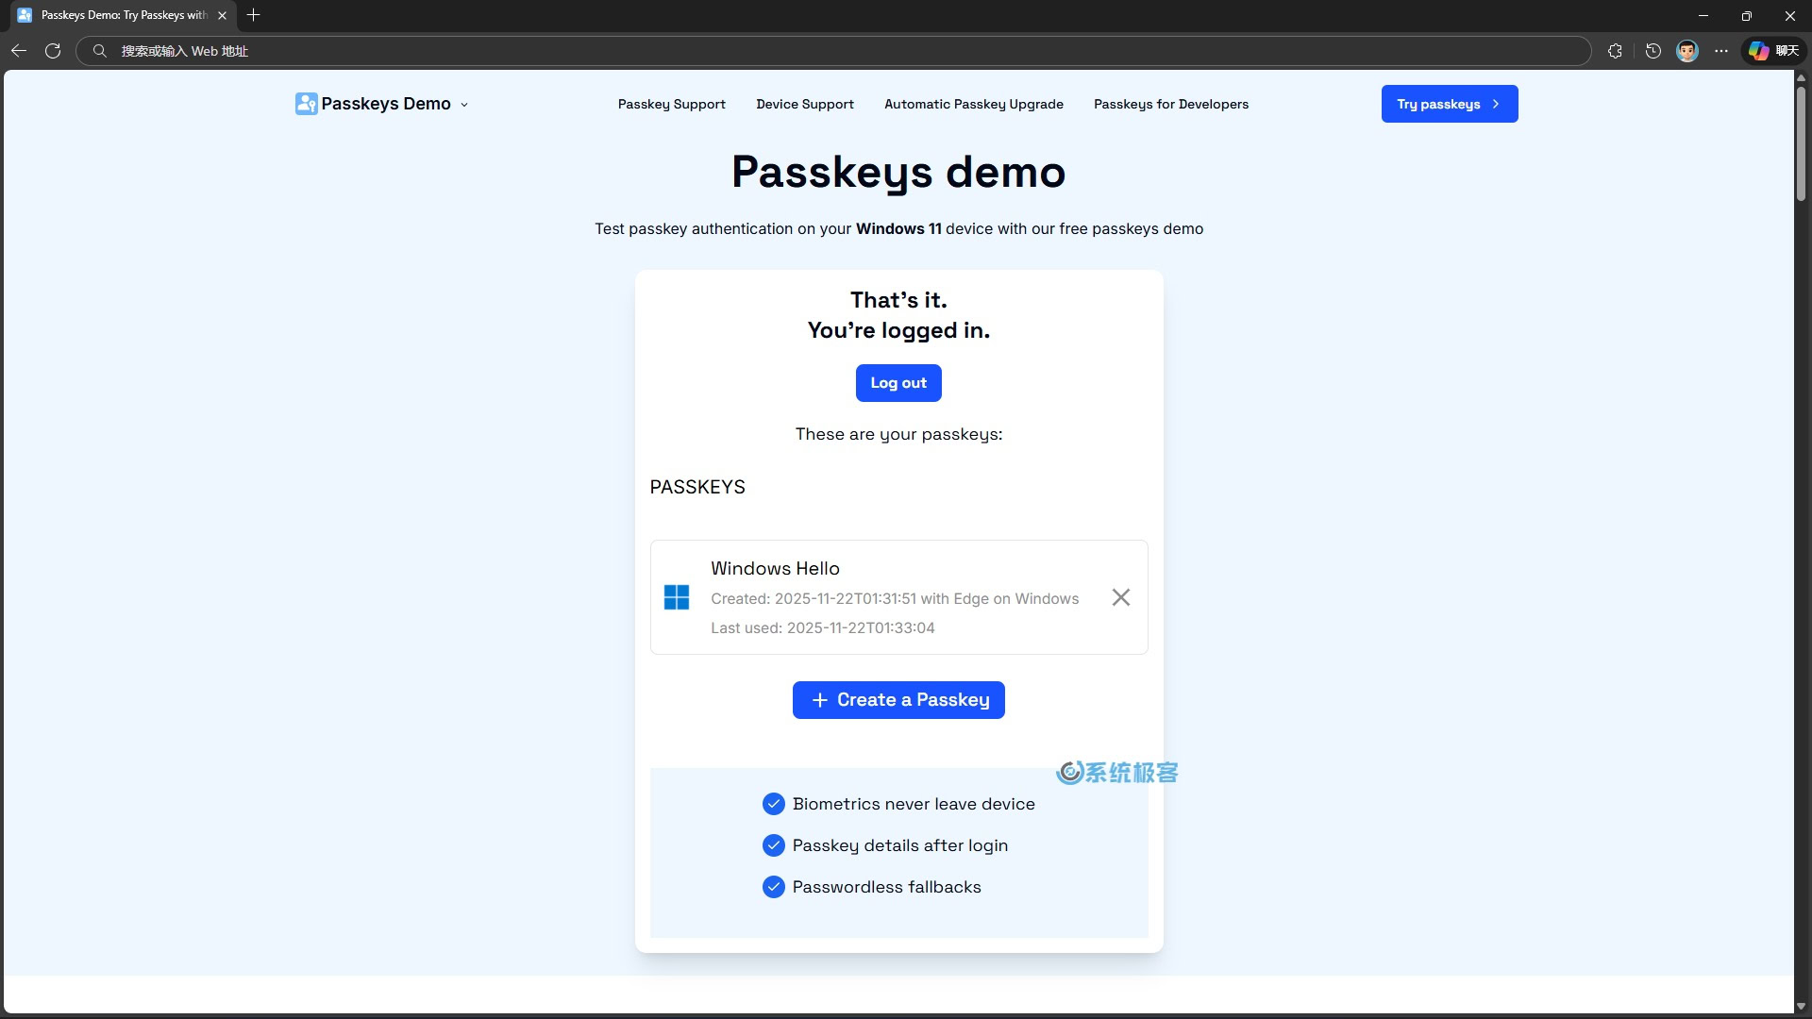Click the Passkeys Demo logo icon

[306, 104]
